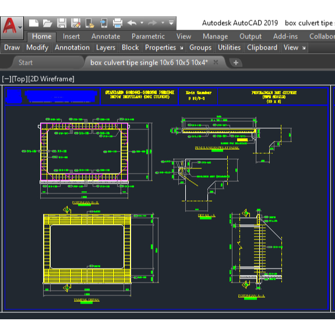Click the Properties panel dialog launcher arrow
Screen dimensions: 335x335
click(181, 48)
